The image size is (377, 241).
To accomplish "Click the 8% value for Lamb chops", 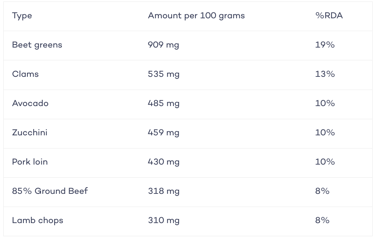I will coord(322,220).
